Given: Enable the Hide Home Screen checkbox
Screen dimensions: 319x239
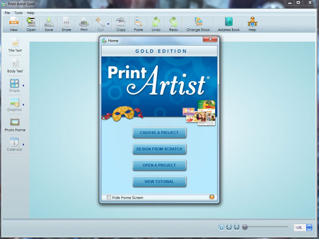Looking at the screenshot, I should (x=109, y=197).
